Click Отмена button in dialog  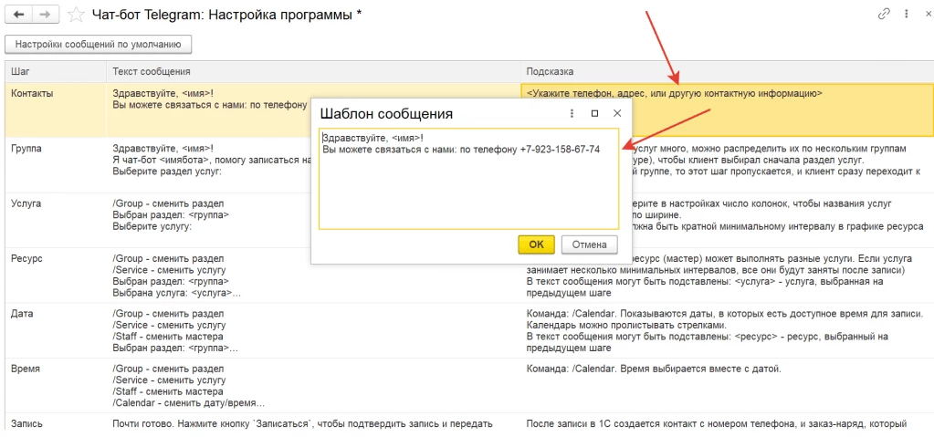point(589,245)
